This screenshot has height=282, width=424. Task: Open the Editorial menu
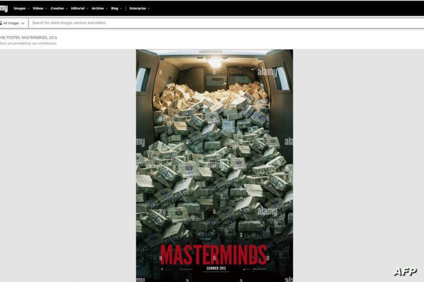[x=80, y=8]
